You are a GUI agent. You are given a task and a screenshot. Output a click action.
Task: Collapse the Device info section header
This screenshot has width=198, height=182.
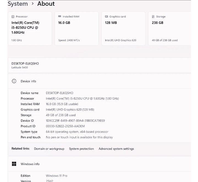(99, 81)
